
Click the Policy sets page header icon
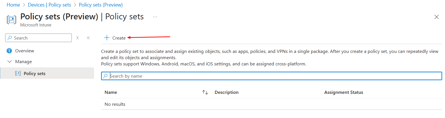[12, 19]
